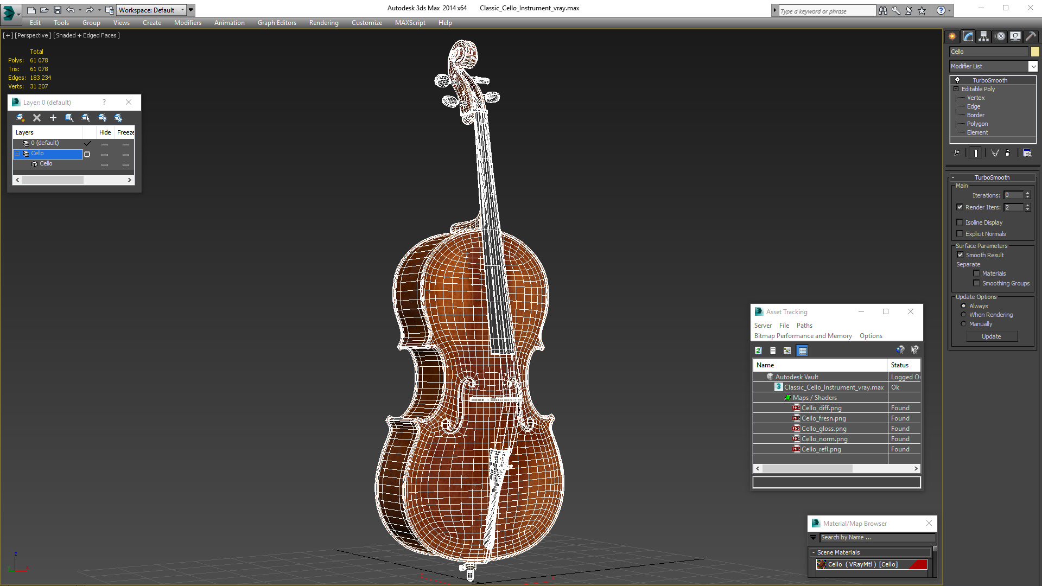
Task: Click Remove modifier trash icon
Action: [1007, 153]
